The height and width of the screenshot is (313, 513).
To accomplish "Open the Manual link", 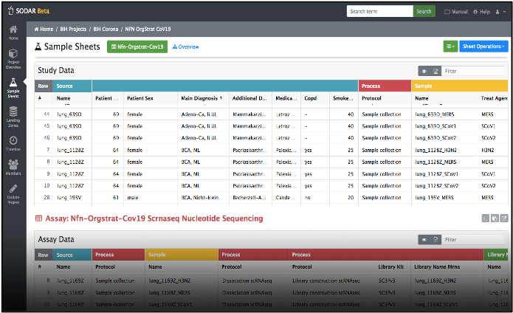I will point(456,12).
